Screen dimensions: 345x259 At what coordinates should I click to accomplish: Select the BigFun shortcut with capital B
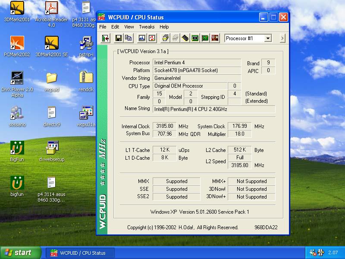pos(17,152)
